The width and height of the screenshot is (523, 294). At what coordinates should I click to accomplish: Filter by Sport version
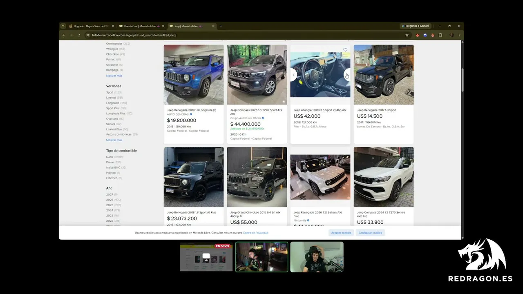pos(114,93)
